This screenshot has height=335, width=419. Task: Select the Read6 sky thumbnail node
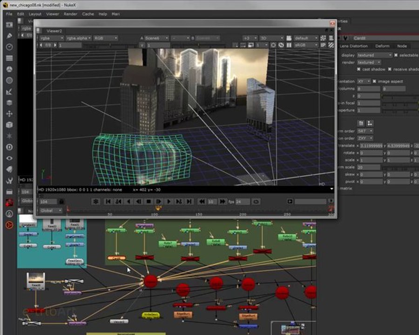click(x=36, y=281)
